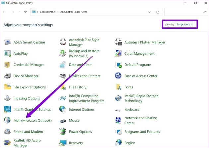Viewport: 209px width, 148px height.
Task: Maximize the All Control Panel Items window
Action: [195, 3]
